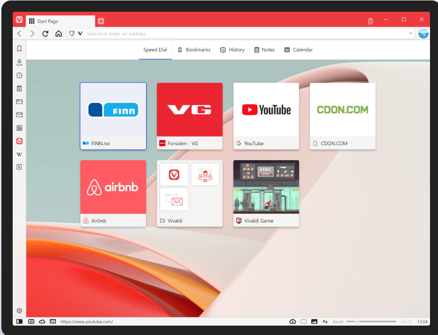Open the Wikipedia web panel
The width and height of the screenshot is (438, 335).
click(19, 154)
